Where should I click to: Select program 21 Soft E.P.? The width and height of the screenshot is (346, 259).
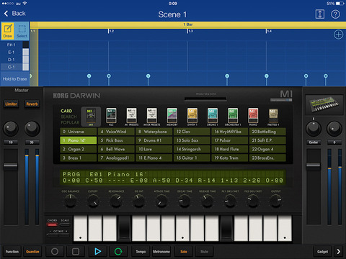click(267, 140)
